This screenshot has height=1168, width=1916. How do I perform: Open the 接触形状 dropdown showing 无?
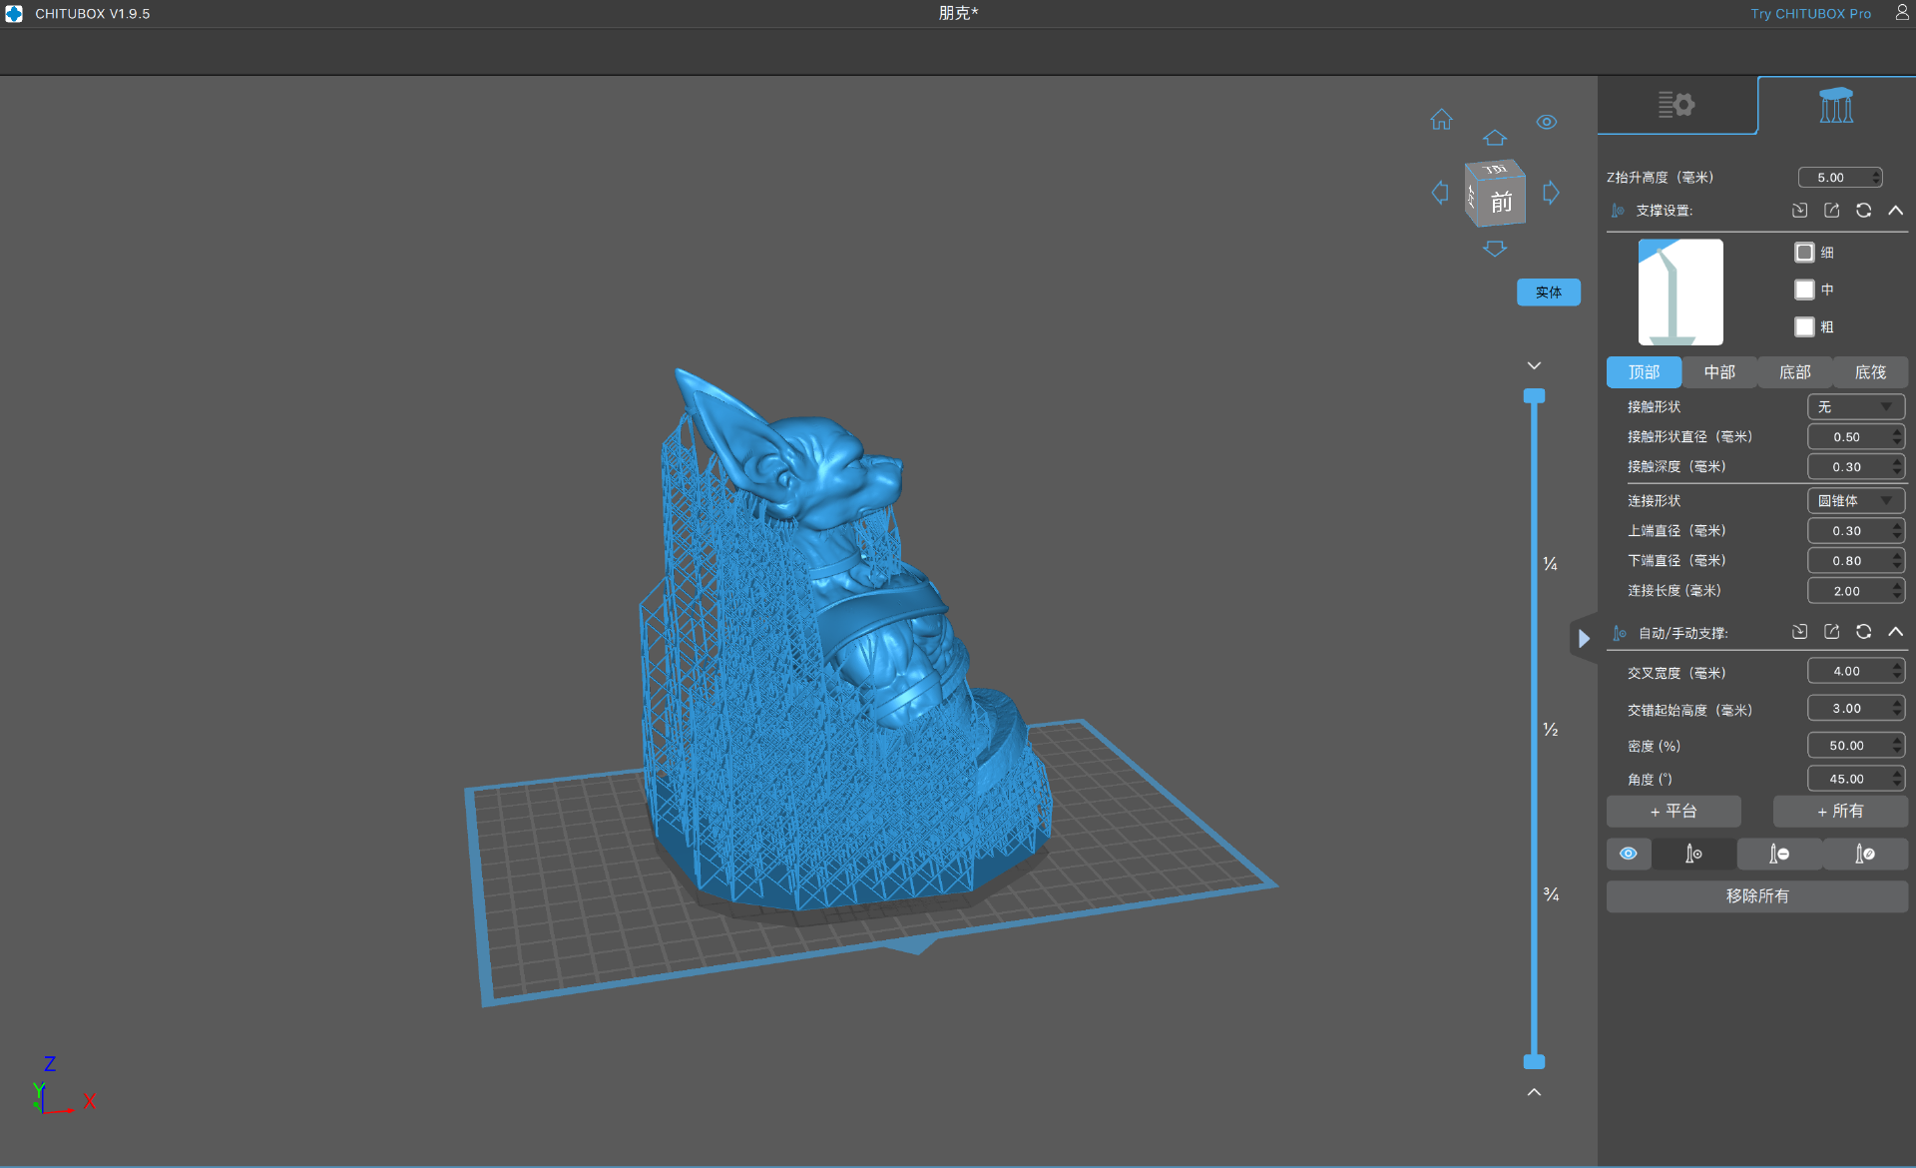point(1855,407)
